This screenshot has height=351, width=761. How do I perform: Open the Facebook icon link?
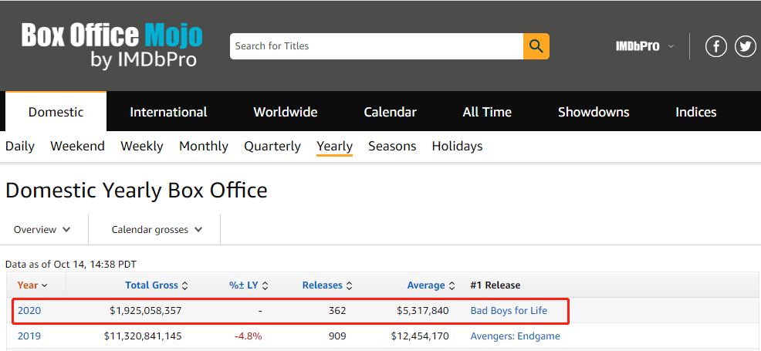pos(716,46)
